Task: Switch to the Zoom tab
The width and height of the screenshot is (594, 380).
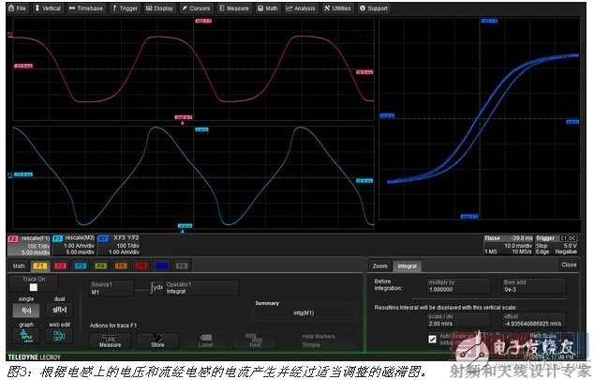Action: click(380, 266)
